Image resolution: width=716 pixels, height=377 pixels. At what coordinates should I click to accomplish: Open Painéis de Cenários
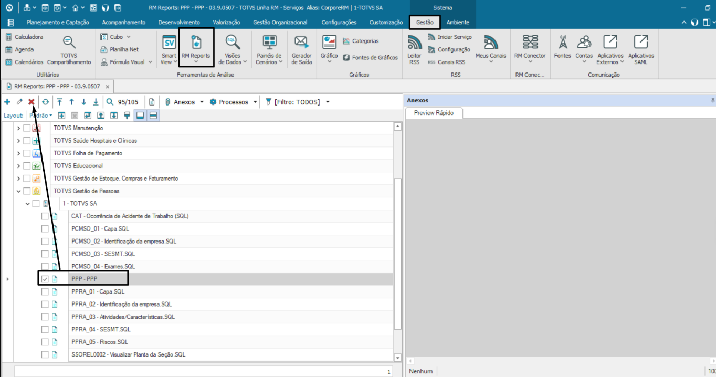269,51
